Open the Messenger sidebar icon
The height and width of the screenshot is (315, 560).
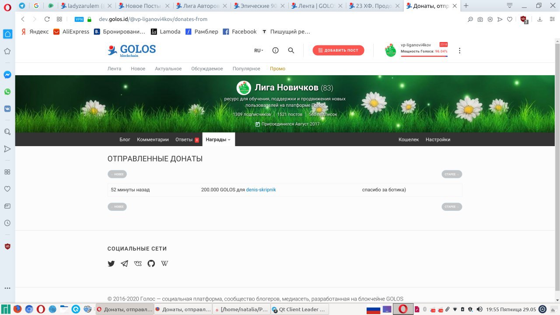coord(7,75)
